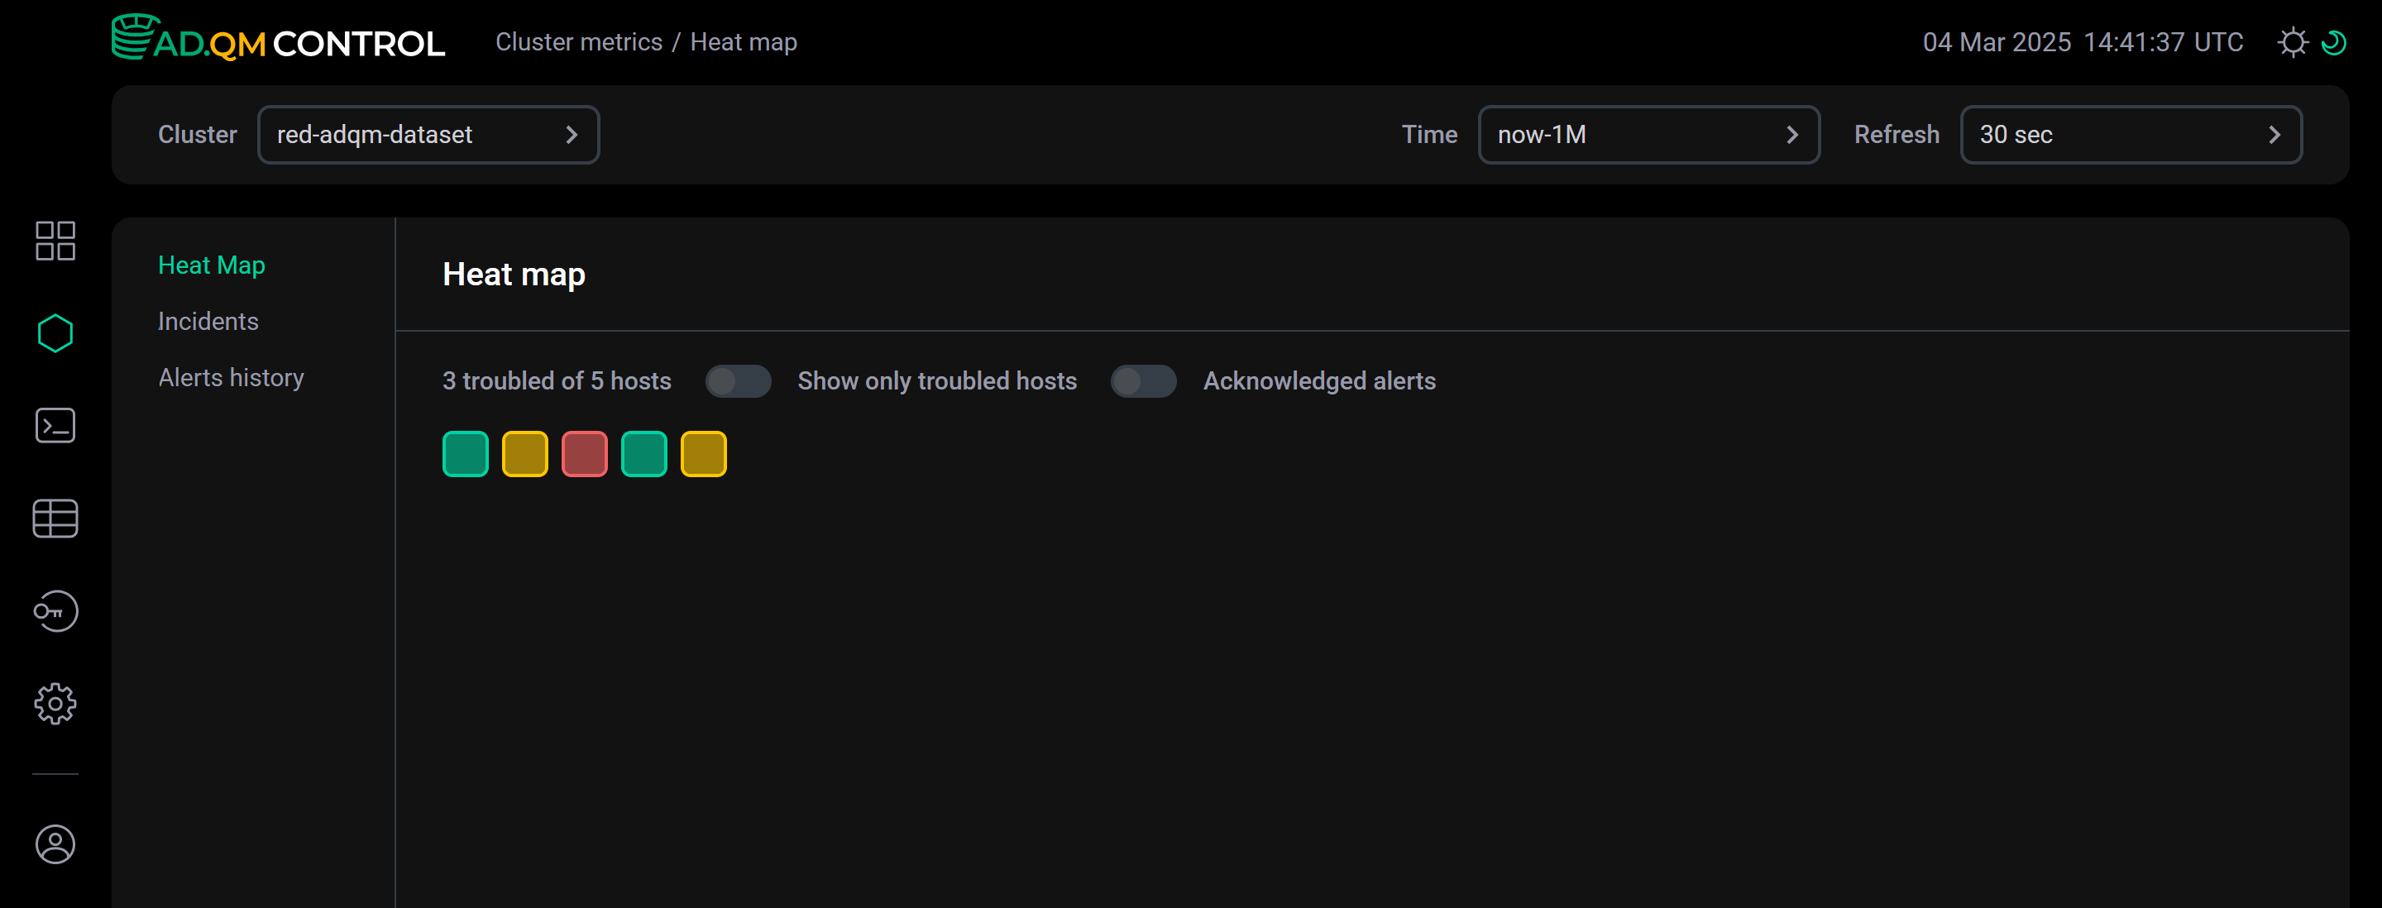Switch theme using the sun icon

(x=2294, y=41)
